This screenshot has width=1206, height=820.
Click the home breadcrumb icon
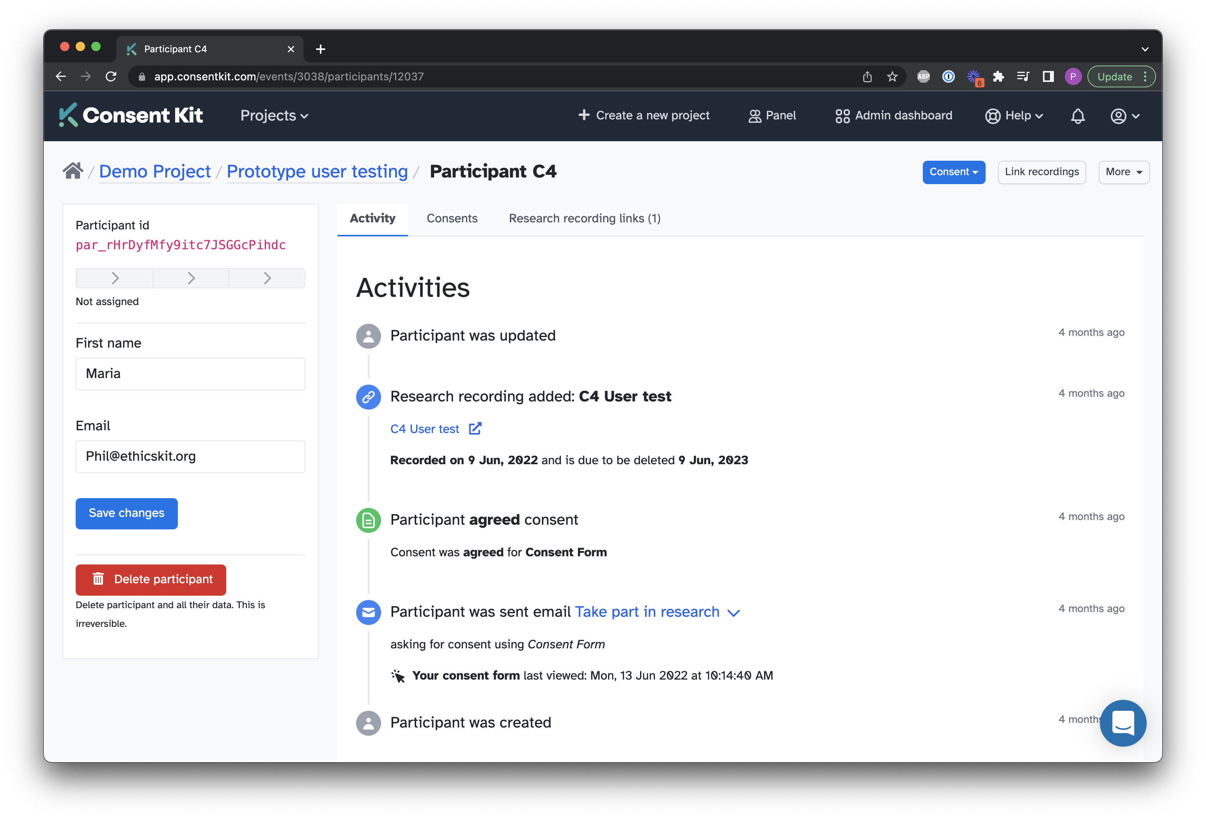click(73, 171)
